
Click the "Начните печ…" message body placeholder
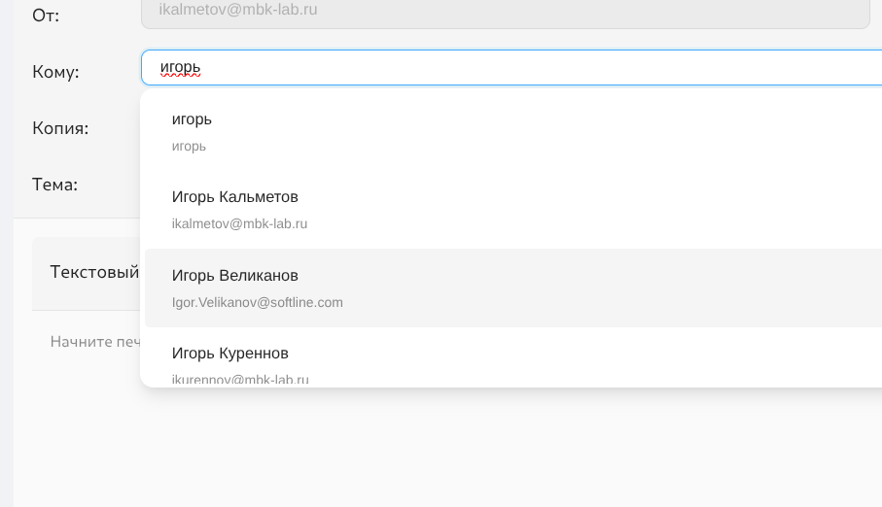(95, 342)
